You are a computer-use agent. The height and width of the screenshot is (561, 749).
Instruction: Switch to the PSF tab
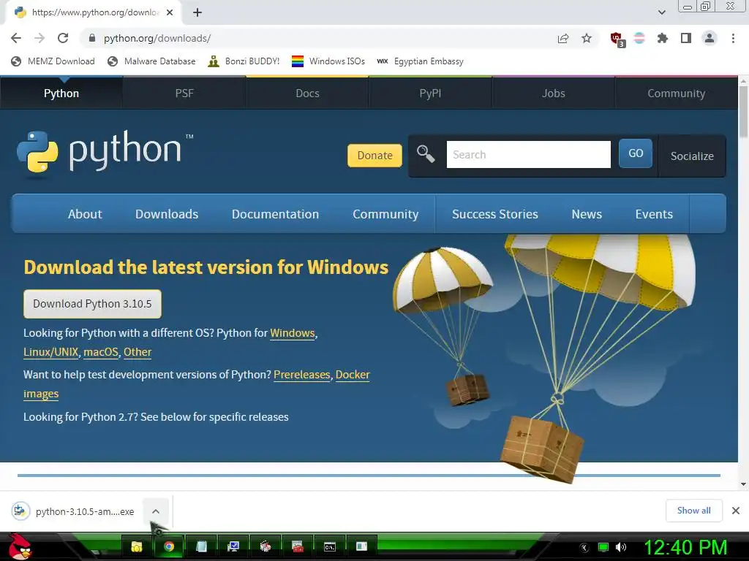[184, 93]
